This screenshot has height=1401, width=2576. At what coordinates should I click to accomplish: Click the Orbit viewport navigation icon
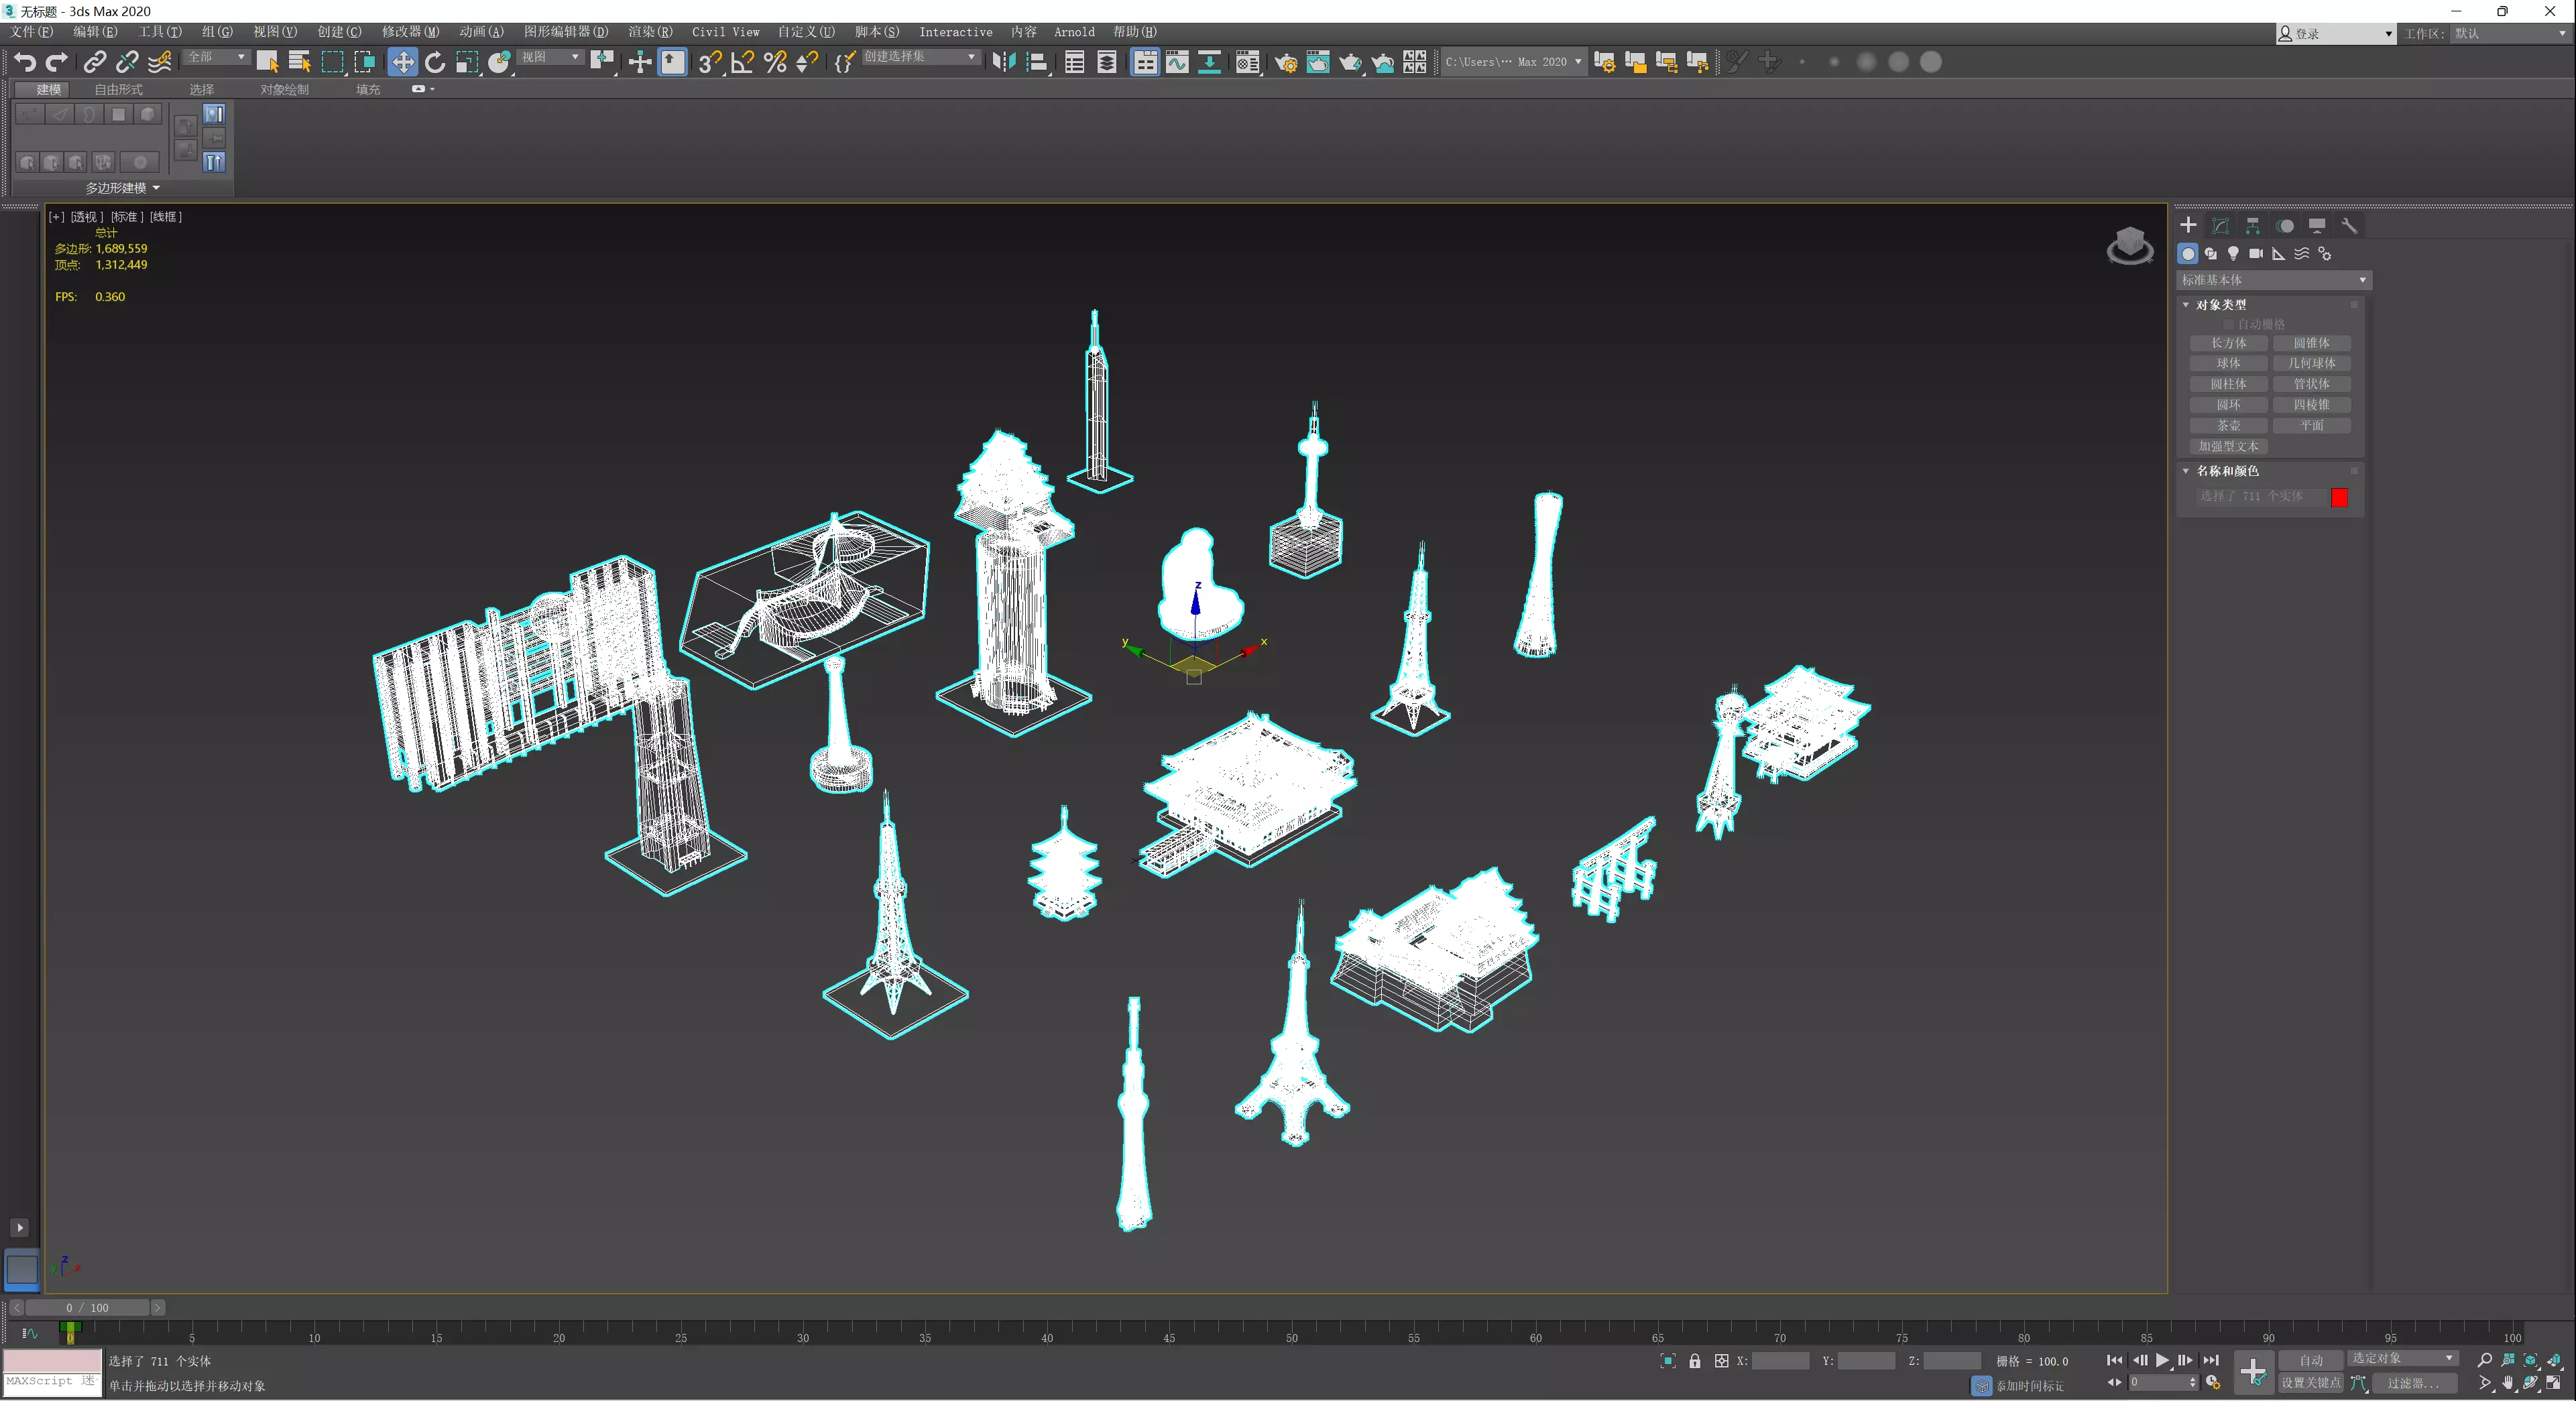tap(2531, 1383)
